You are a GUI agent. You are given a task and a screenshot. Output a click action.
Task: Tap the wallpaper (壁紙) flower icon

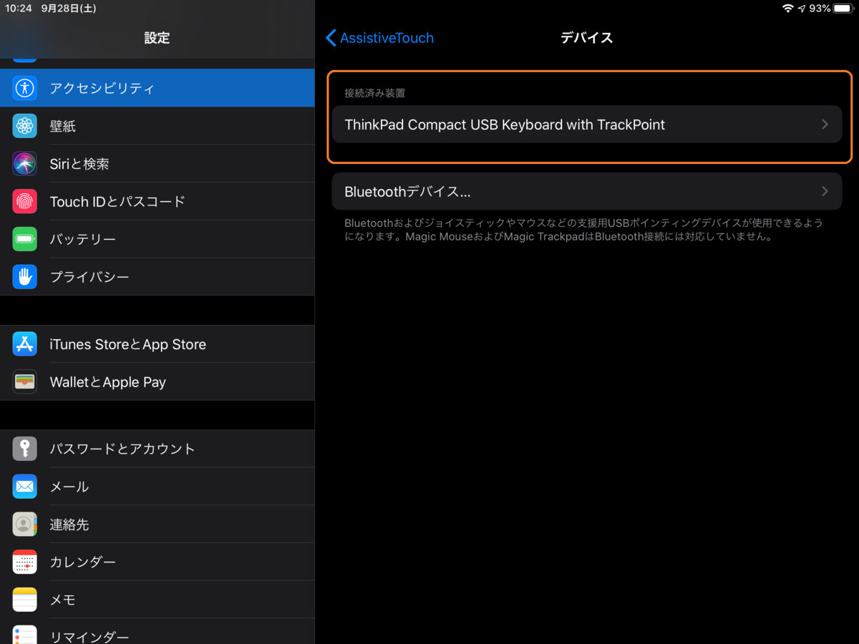tap(25, 126)
